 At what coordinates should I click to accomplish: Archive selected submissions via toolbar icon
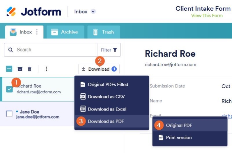click(x=20, y=69)
